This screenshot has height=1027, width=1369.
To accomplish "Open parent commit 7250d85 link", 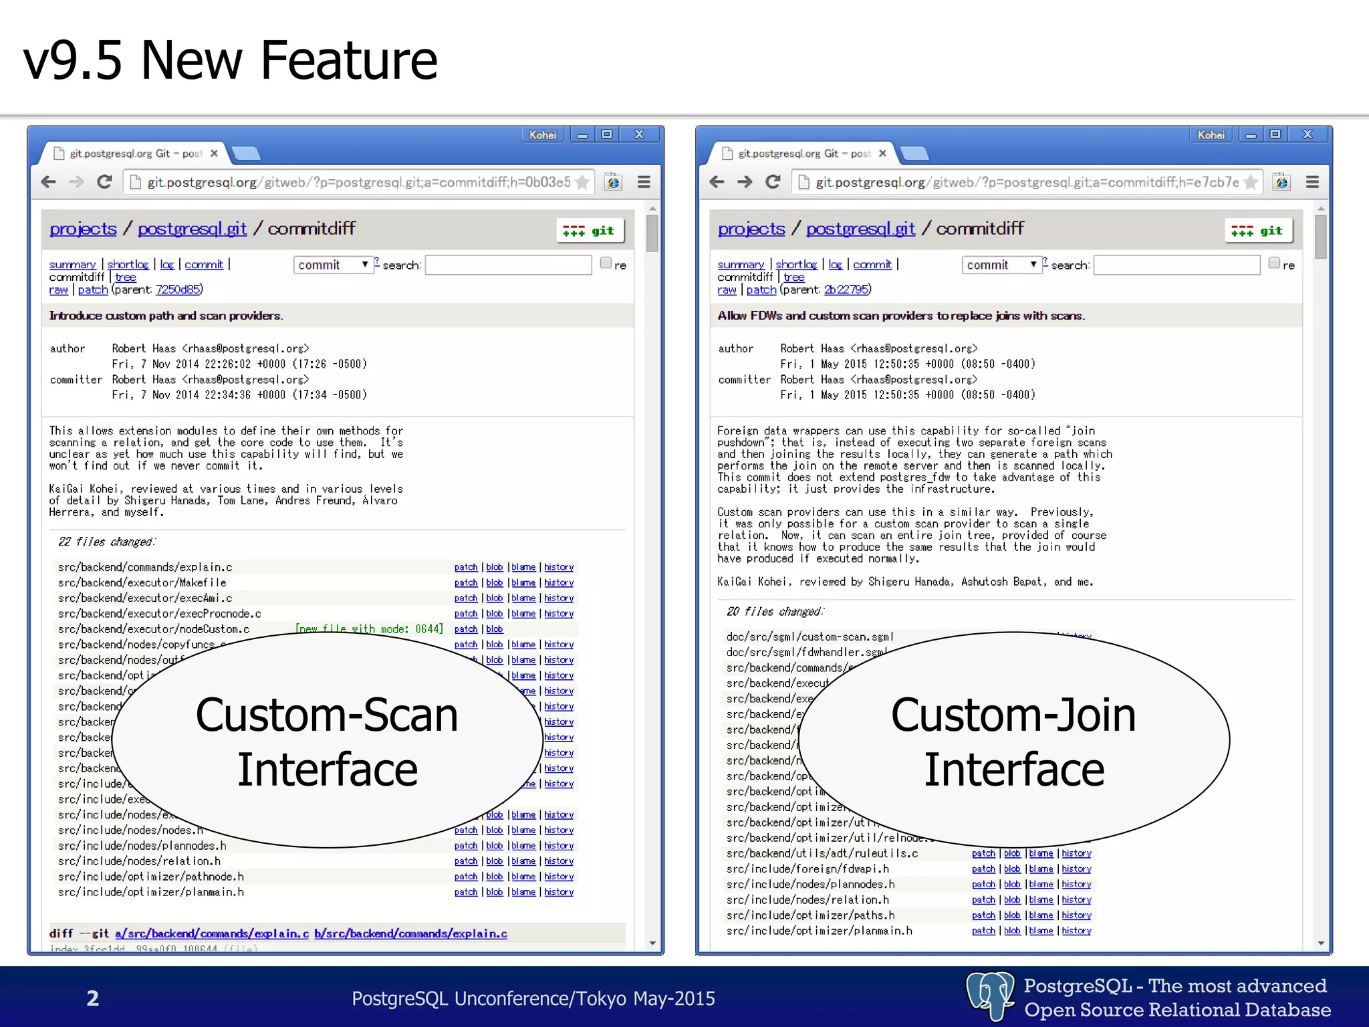I will pos(178,290).
